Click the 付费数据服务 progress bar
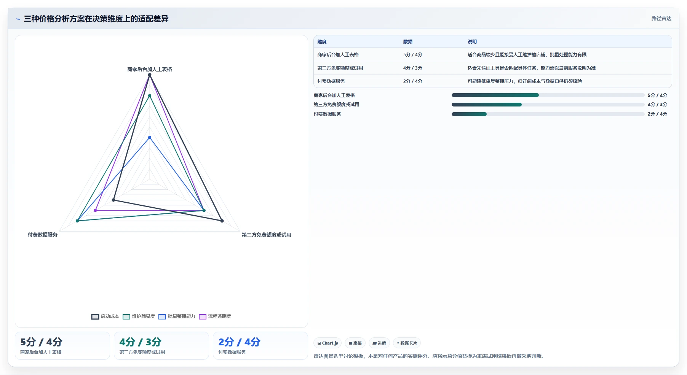 [x=548, y=114]
